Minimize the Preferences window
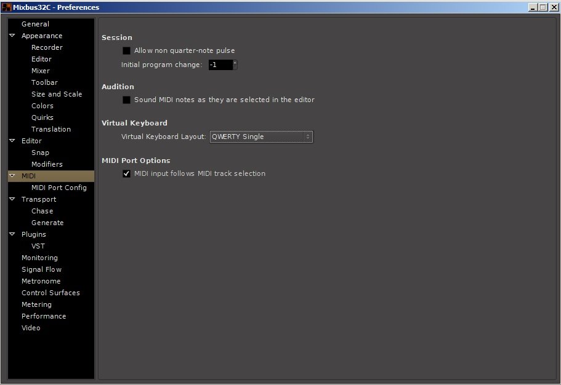The image size is (561, 385). [x=533, y=7]
